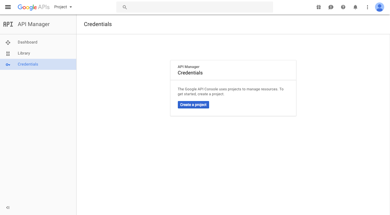
Task: Open the free trial gift icon
Action: (319, 7)
